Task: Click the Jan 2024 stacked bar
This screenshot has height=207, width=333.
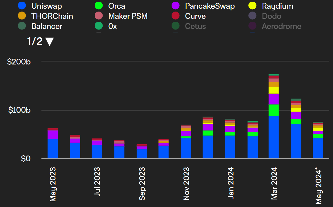Action: pos(230,138)
